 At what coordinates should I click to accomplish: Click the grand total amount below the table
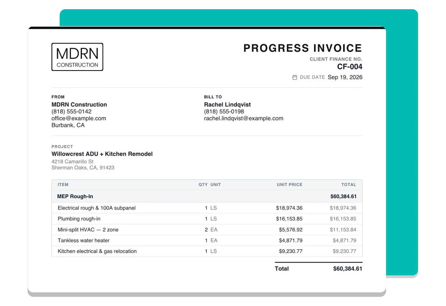tap(348, 269)
